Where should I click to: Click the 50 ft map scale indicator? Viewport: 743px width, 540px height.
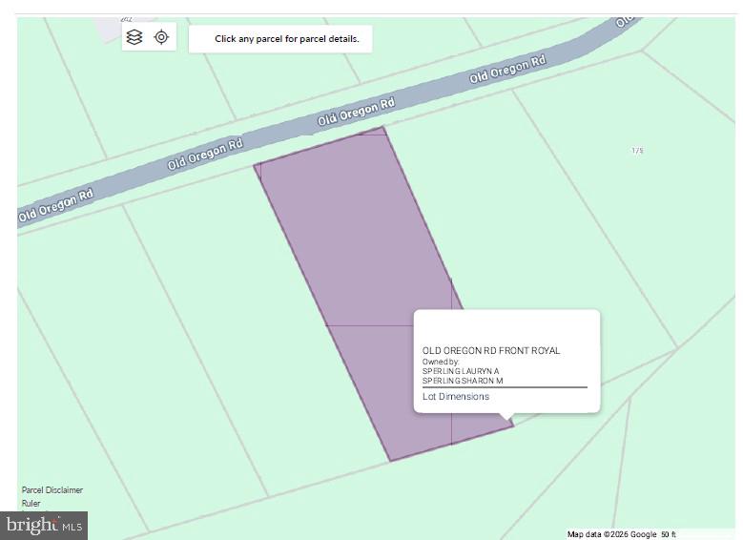tap(669, 534)
